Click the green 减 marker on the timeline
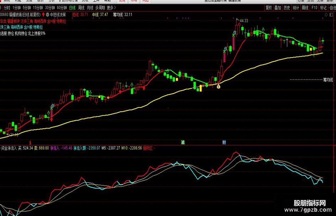 tap(183, 142)
